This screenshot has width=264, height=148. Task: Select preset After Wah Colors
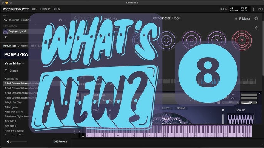pos(13,112)
